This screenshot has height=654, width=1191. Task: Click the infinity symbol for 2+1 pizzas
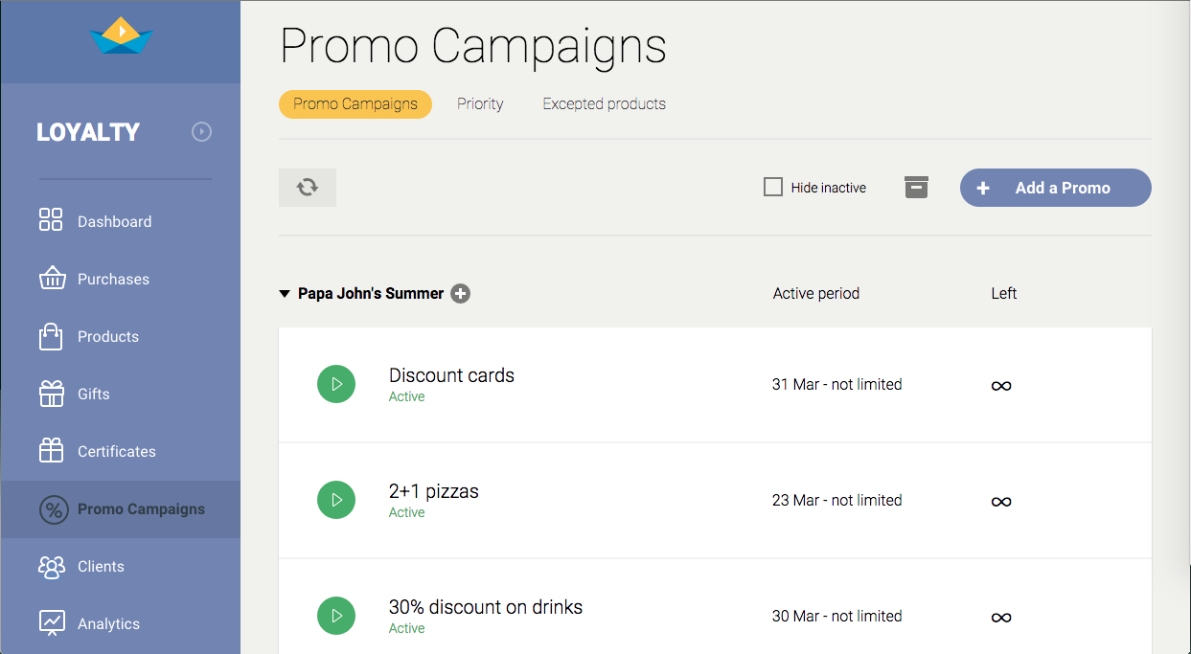click(x=1001, y=501)
